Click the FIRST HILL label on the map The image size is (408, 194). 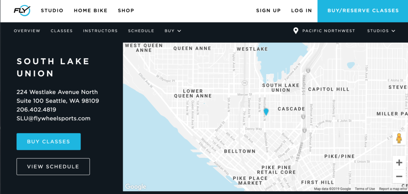[318, 182]
